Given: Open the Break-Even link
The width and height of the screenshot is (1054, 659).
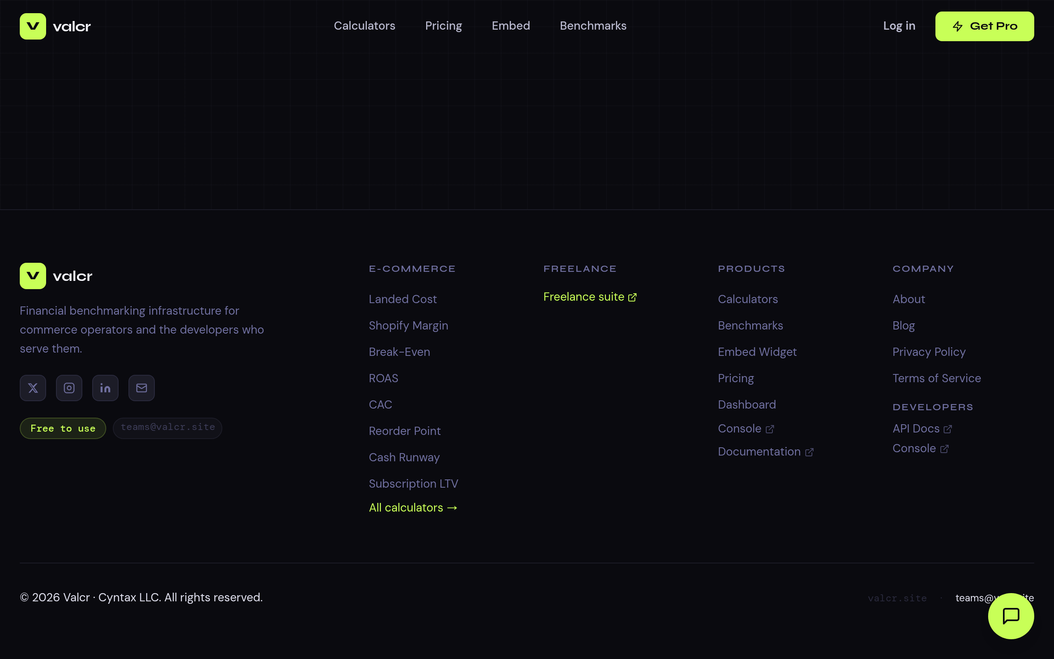Looking at the screenshot, I should click(x=399, y=352).
